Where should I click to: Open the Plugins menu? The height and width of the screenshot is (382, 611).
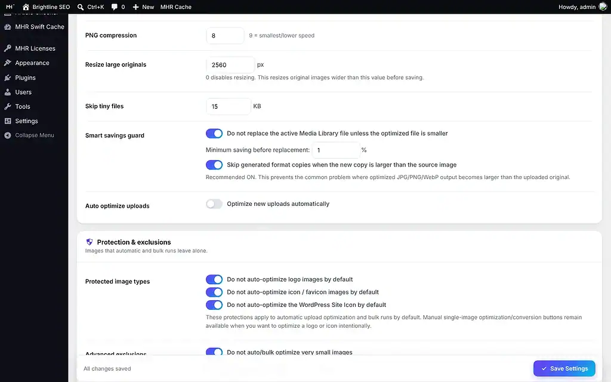point(34,78)
